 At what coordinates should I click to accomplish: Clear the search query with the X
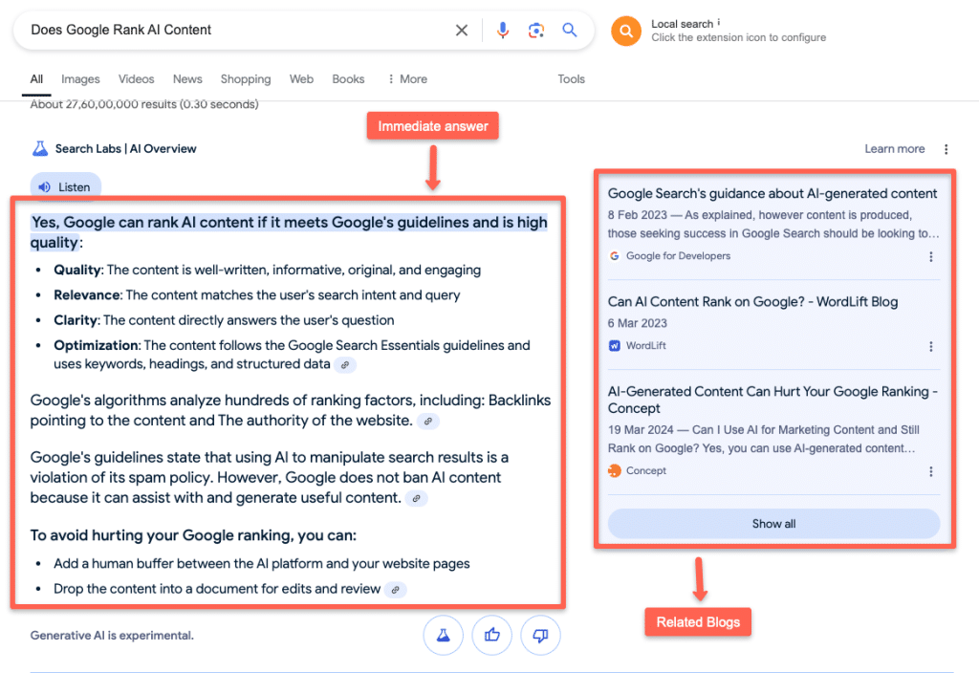coord(462,30)
